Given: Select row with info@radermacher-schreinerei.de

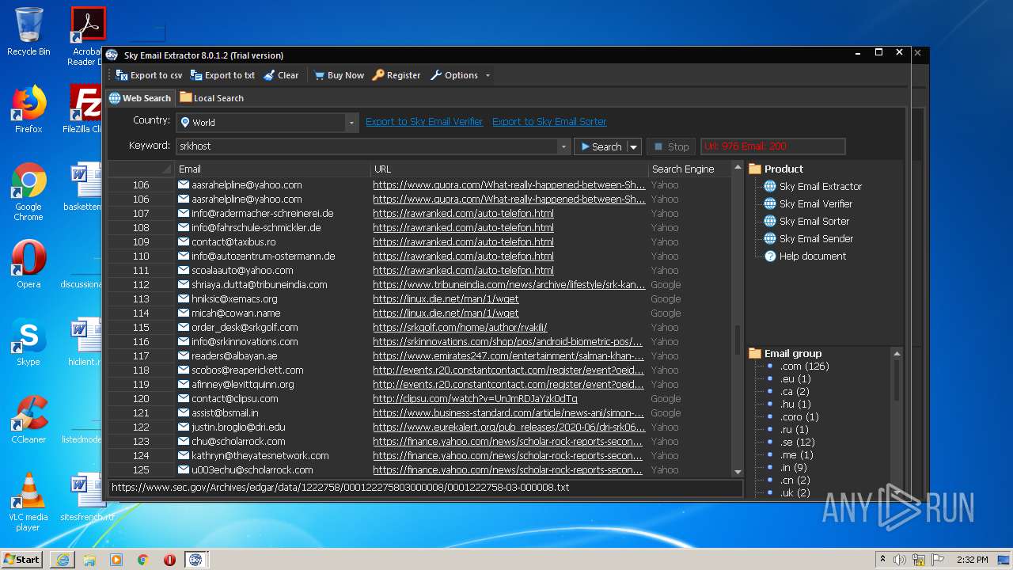Looking at the screenshot, I should (419, 214).
